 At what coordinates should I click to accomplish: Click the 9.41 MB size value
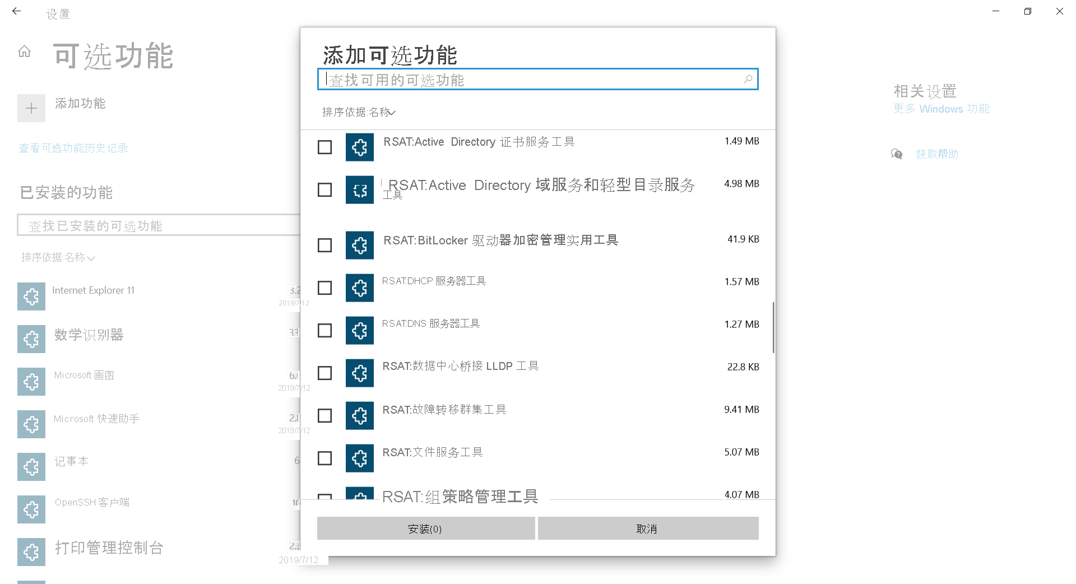coord(741,410)
